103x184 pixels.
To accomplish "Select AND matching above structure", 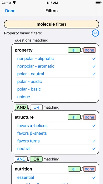I will [21, 107].
